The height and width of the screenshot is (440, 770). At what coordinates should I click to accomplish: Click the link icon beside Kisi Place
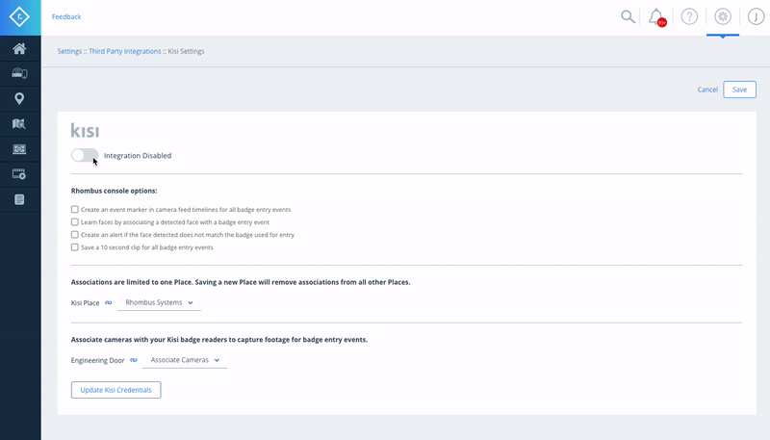click(109, 302)
